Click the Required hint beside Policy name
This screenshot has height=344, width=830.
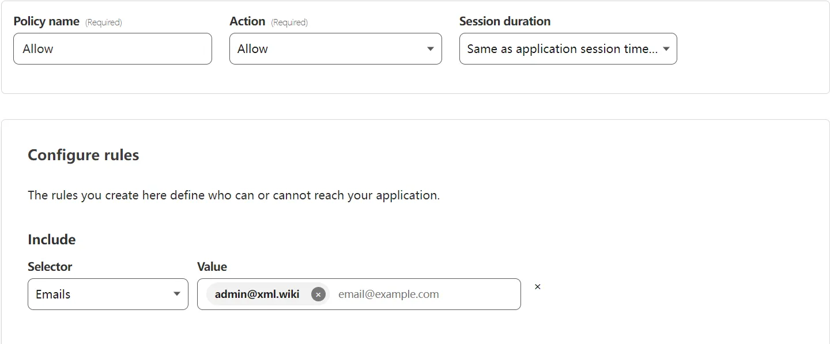point(104,22)
